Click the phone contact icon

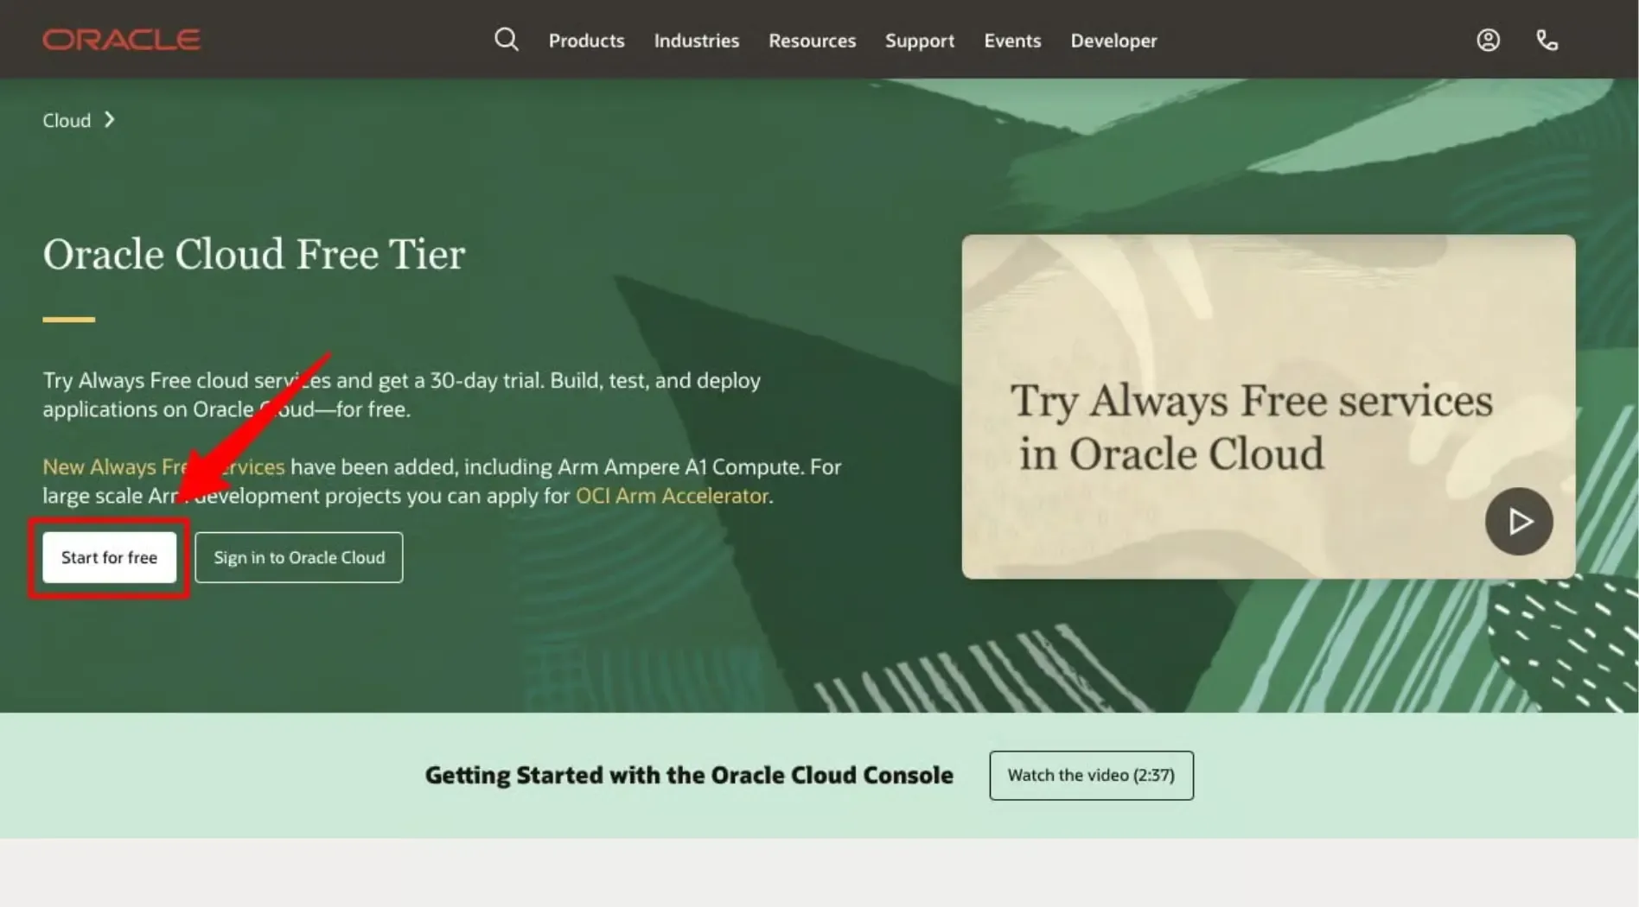[1547, 40]
